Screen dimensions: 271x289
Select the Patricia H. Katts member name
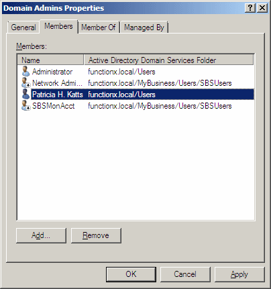click(x=58, y=95)
